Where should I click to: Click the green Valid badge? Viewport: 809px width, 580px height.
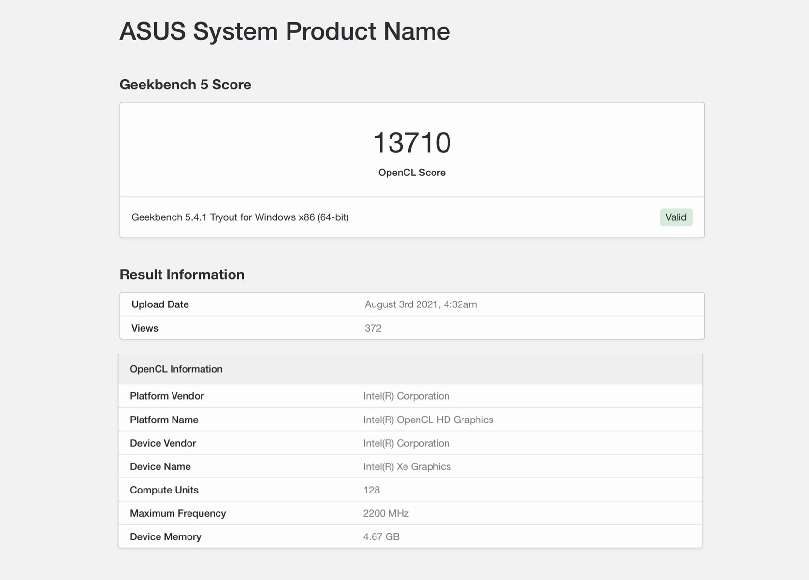676,217
